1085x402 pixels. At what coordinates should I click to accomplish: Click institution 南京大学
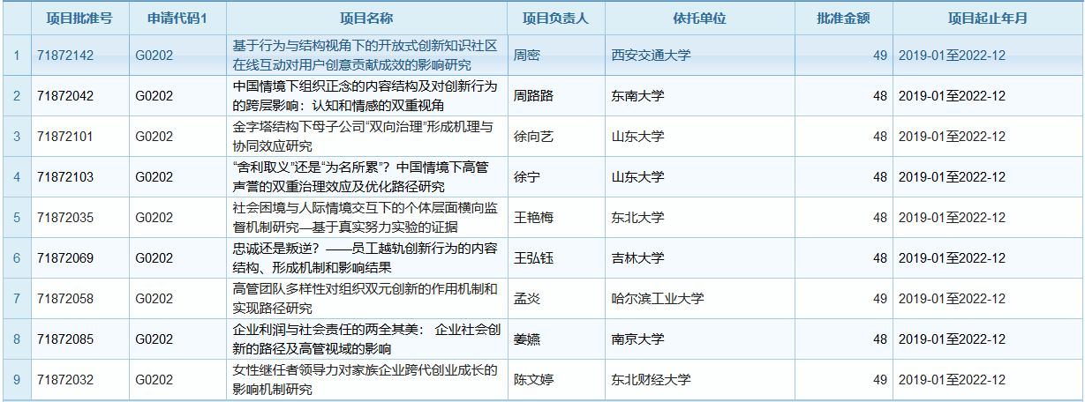coord(638,339)
